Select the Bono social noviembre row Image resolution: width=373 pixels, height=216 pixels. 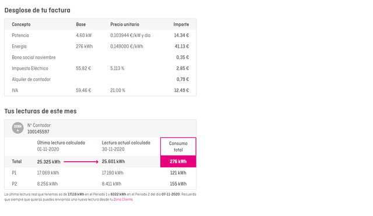(100, 58)
